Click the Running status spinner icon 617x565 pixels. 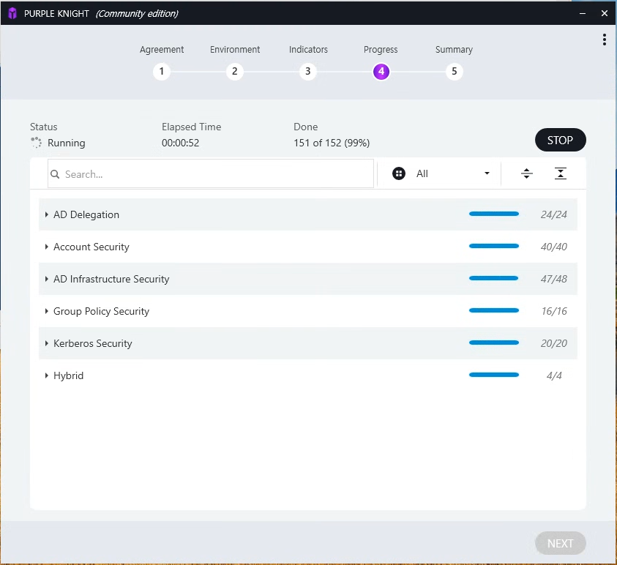(x=36, y=143)
